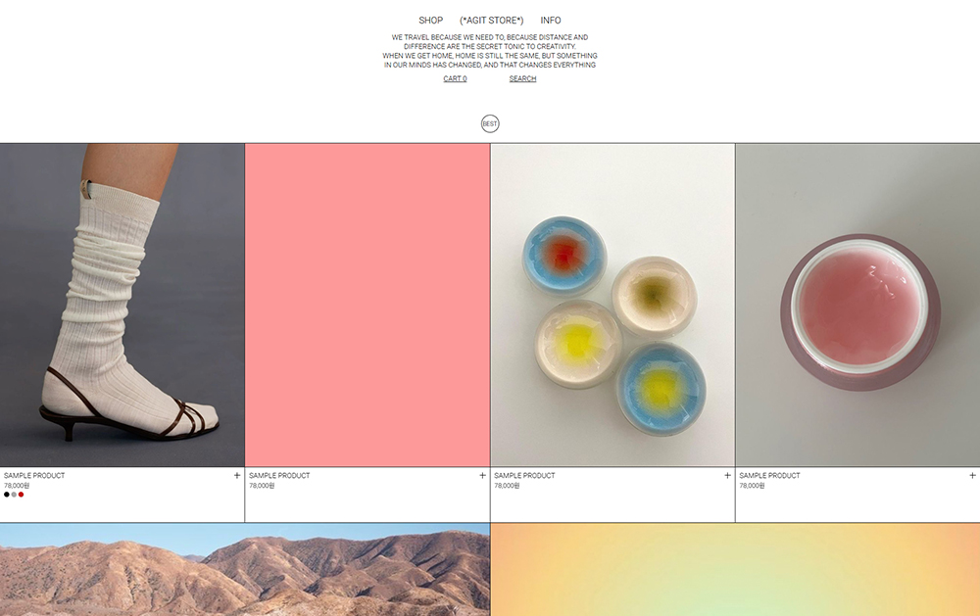Click the first SAMPLE PRODUCT title
This screenshot has height=616, width=980.
[x=34, y=475]
